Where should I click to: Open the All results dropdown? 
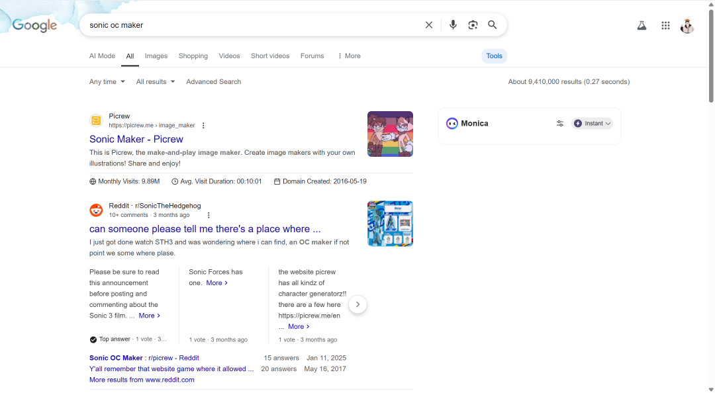pos(156,81)
